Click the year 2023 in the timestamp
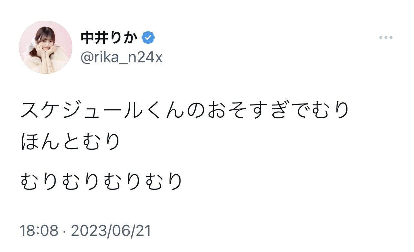 pos(87,231)
